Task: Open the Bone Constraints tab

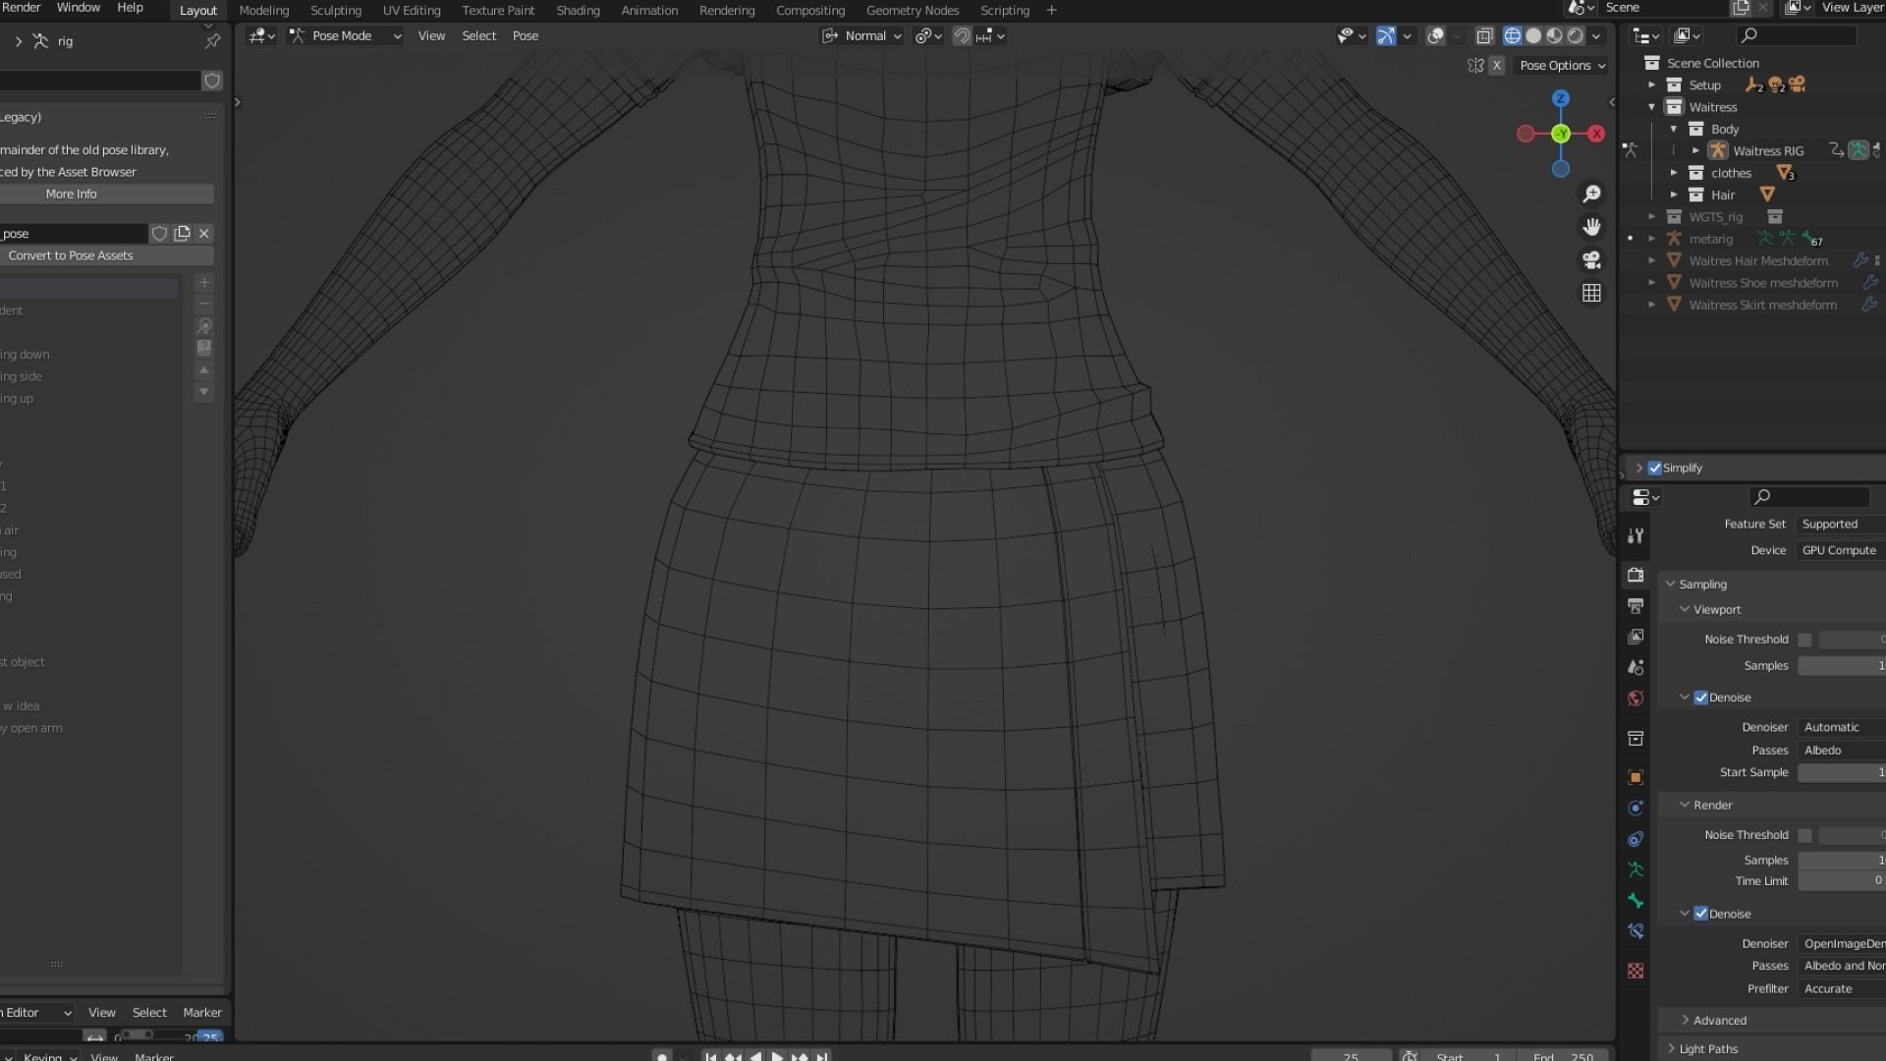Action: (1636, 931)
